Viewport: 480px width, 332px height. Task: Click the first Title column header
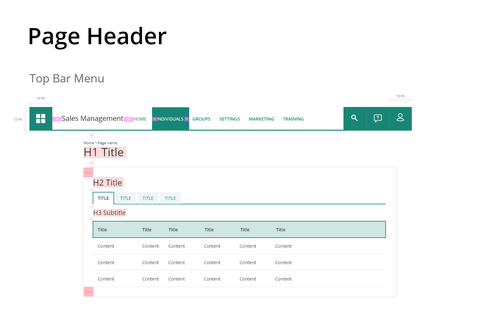click(102, 230)
